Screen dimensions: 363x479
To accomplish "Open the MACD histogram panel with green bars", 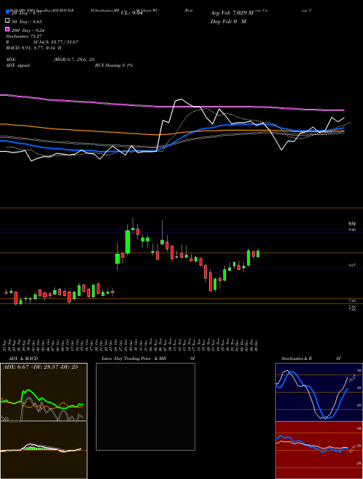I will [x=44, y=450].
